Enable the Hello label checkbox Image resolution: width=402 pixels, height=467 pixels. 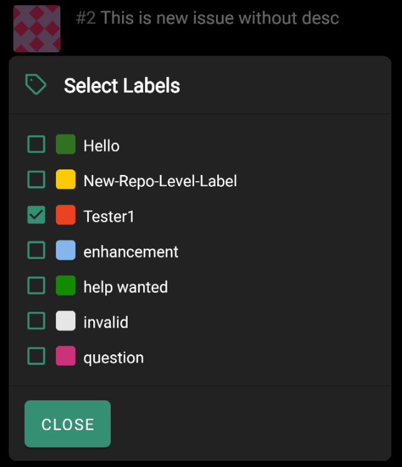pos(36,144)
